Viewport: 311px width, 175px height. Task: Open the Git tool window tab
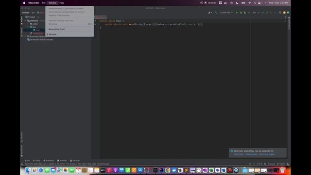pyautogui.click(x=27, y=161)
